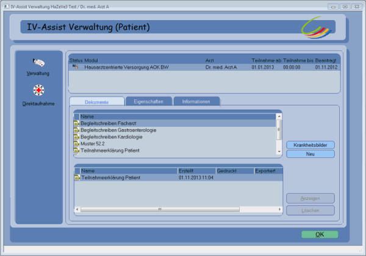Image resolution: width=366 pixels, height=256 pixels.
Task: Select the Verwaltung sidebar label
Action: pos(38,73)
